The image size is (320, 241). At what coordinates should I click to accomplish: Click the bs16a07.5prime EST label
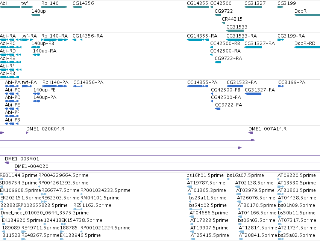(x=245, y=175)
